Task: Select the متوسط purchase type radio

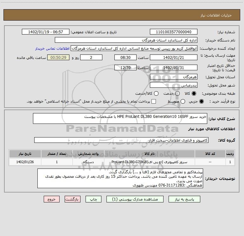Action: coord(183,101)
